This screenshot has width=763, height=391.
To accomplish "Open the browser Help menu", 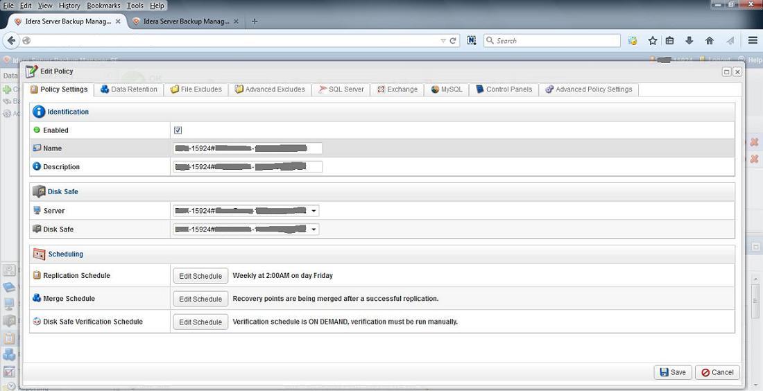I will point(157,6).
